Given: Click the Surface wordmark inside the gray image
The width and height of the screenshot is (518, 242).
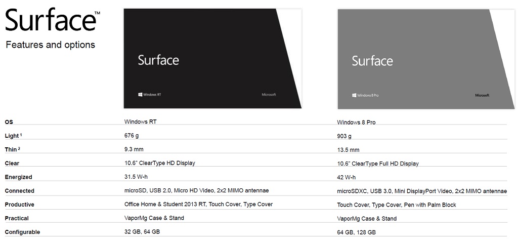Looking at the screenshot, I should coord(372,61).
